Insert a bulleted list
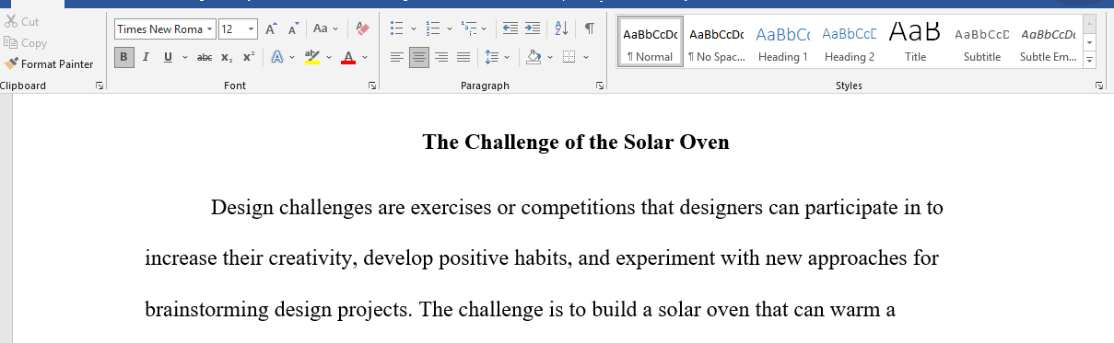1114x343 pixels. point(396,29)
